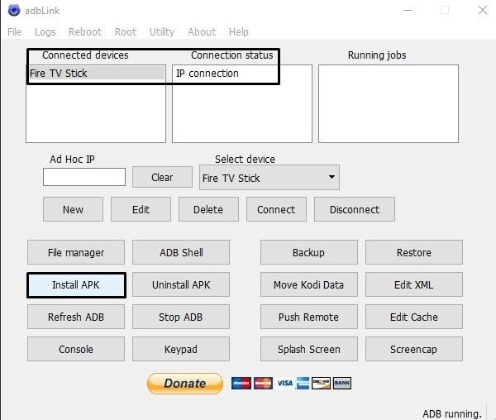
Task: Disconnect from the device
Action: pyautogui.click(x=355, y=209)
